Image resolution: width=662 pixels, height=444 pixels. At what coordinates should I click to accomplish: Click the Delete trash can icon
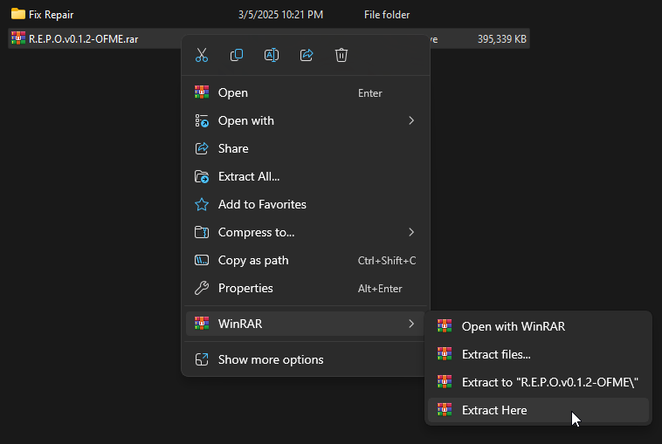pos(341,55)
